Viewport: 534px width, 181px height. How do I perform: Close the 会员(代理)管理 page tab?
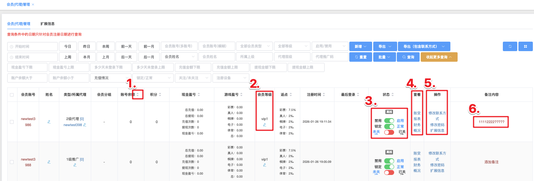tap(33, 5)
